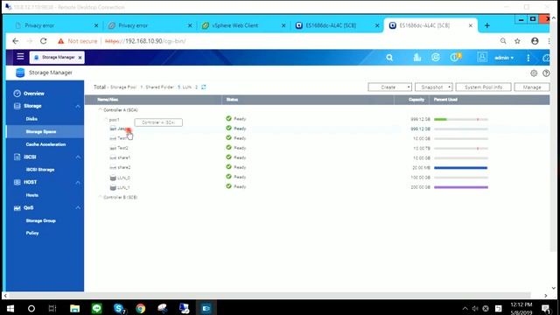Bookmark this page with star icon
Screen dimensions: 560x315
[517, 41]
